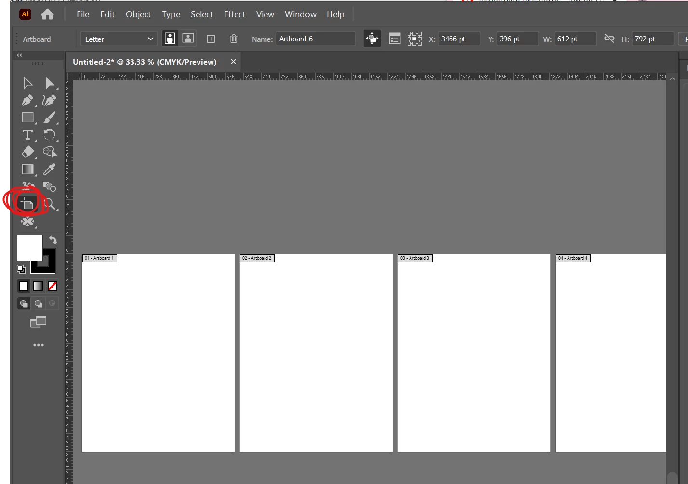688x484 pixels.
Task: Collapse toolbar with double chevron
Action: 20,55
